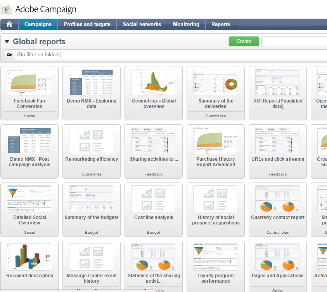Open Summary of the budgets thumbnail

[x=91, y=199]
